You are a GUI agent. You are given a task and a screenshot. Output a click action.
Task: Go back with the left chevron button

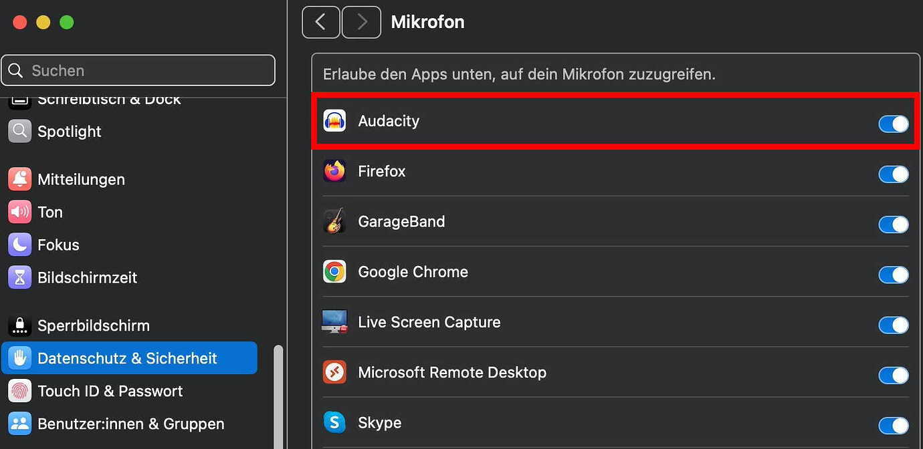[321, 22]
